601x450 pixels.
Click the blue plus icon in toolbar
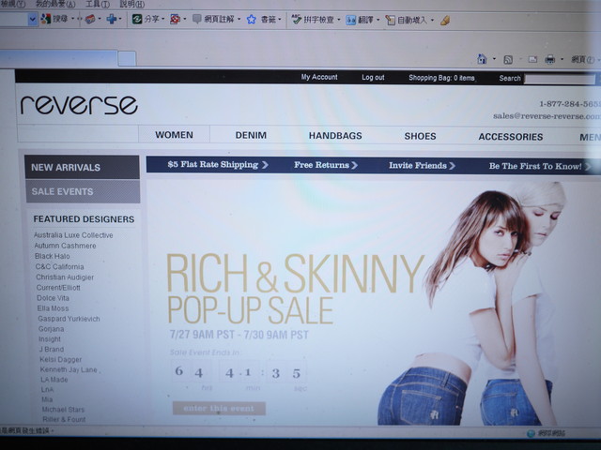point(112,19)
